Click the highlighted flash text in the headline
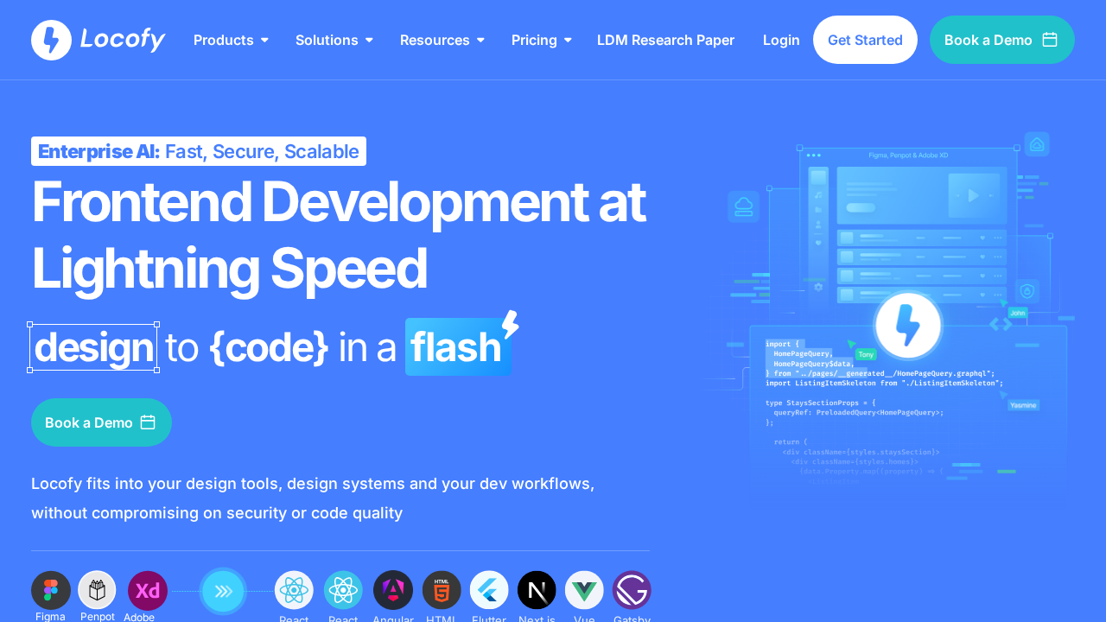The width and height of the screenshot is (1106, 622). pyautogui.click(x=457, y=346)
